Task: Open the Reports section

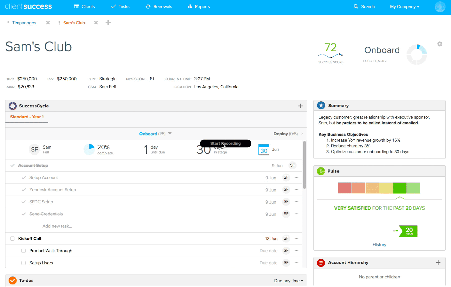Action: click(x=199, y=6)
